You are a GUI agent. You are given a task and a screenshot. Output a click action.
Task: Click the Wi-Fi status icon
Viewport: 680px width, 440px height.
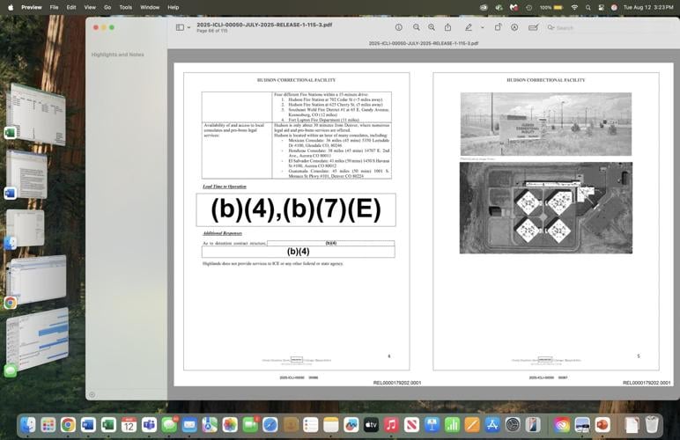click(574, 7)
